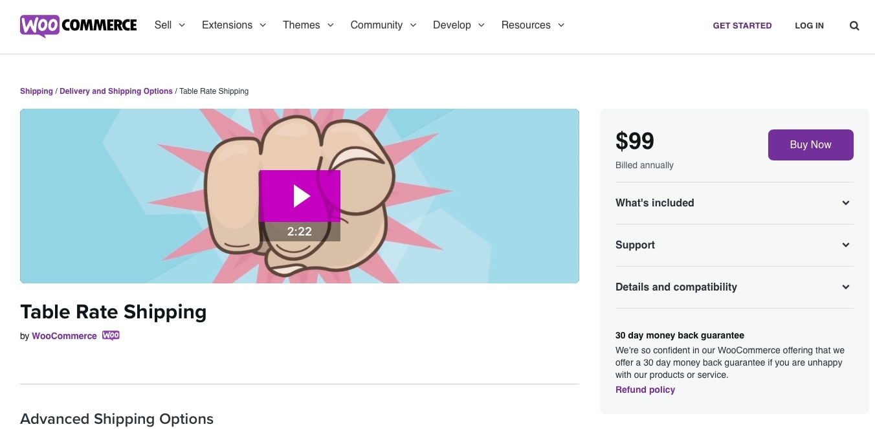The height and width of the screenshot is (429, 875).
Task: Expand Details and compatibility section
Action: (x=734, y=287)
